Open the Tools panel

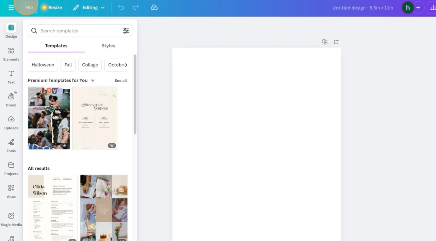point(11,145)
